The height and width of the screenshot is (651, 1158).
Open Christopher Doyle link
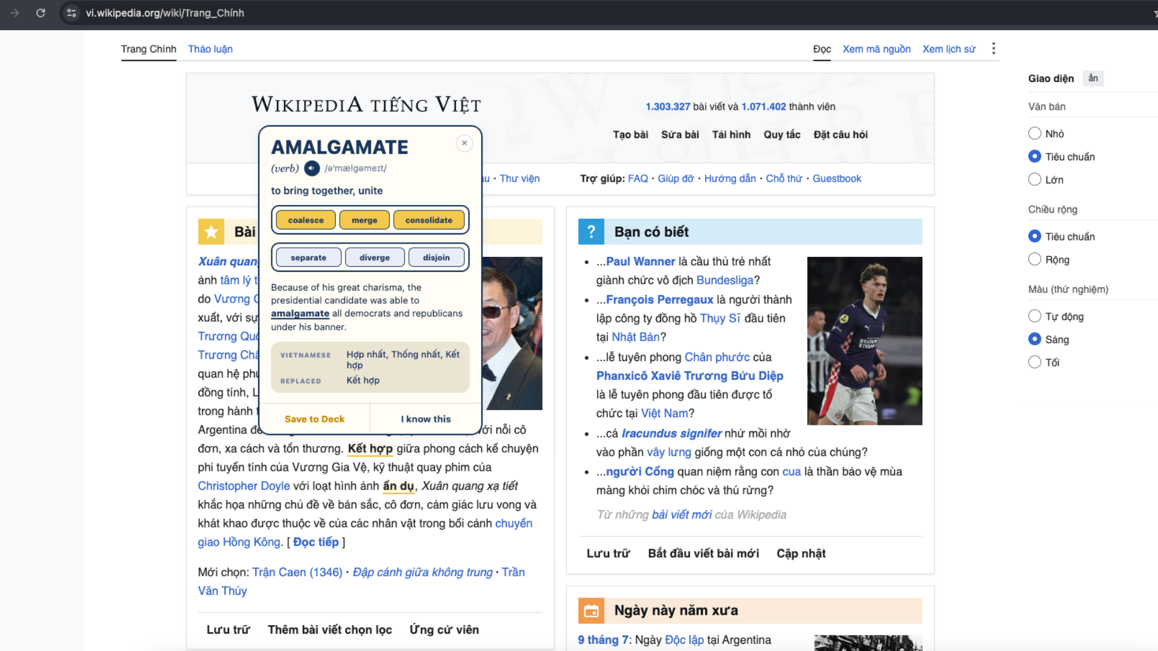click(x=244, y=486)
